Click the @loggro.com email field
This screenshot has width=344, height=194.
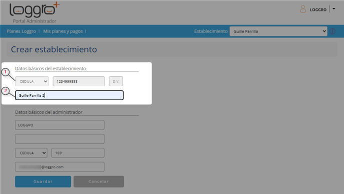(x=59, y=167)
